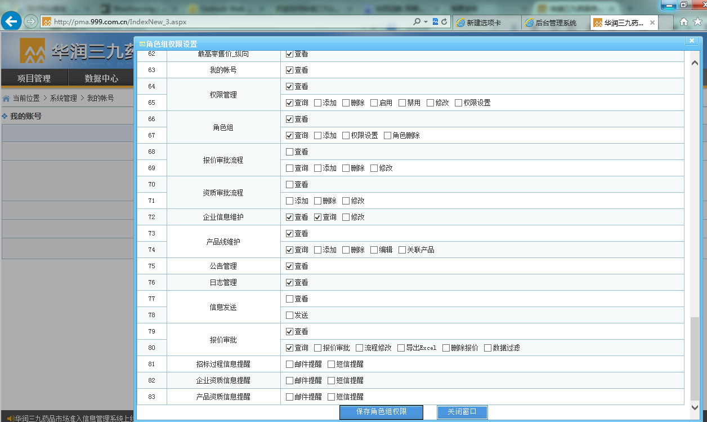Select the 华润三九药 browser tab

tap(624, 23)
